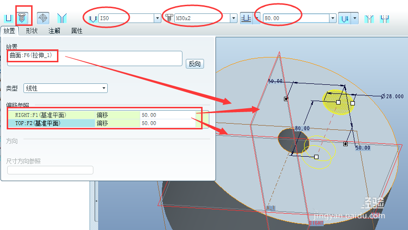408x230 pixels.
Task: Click the hole profile target icon
Action: tap(43, 18)
